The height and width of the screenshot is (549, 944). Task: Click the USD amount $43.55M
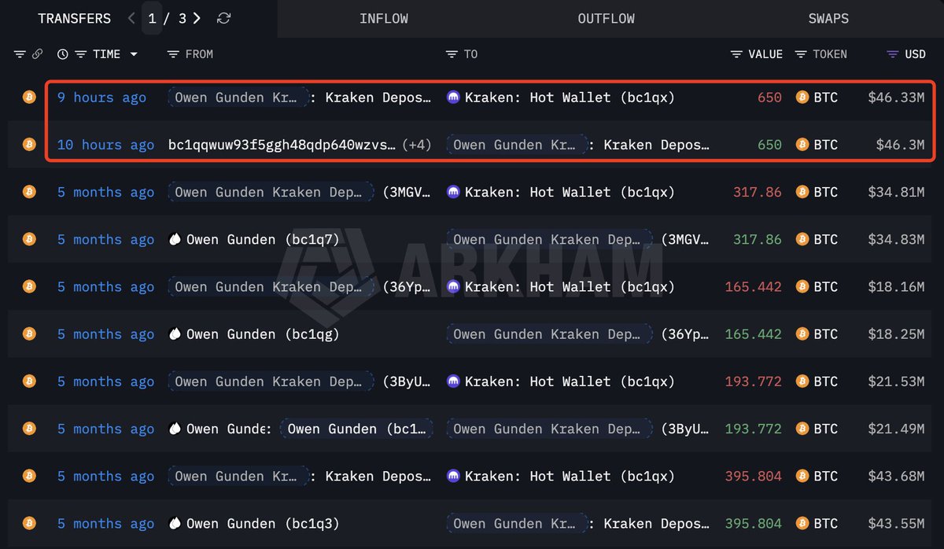896,523
